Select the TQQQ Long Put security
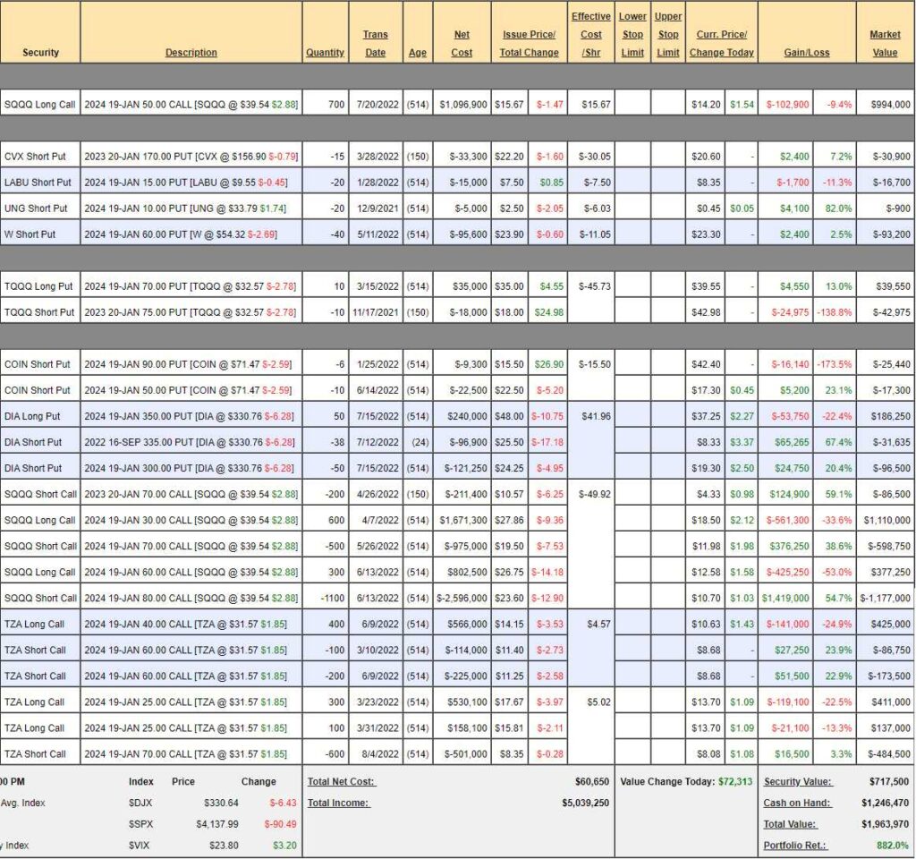 click(x=40, y=286)
